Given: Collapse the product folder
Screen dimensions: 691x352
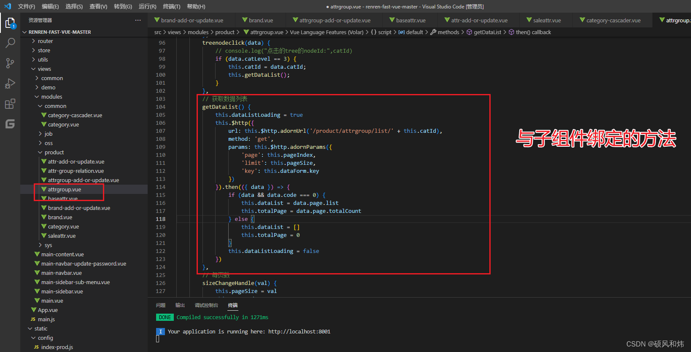Looking at the screenshot, I should pos(40,152).
